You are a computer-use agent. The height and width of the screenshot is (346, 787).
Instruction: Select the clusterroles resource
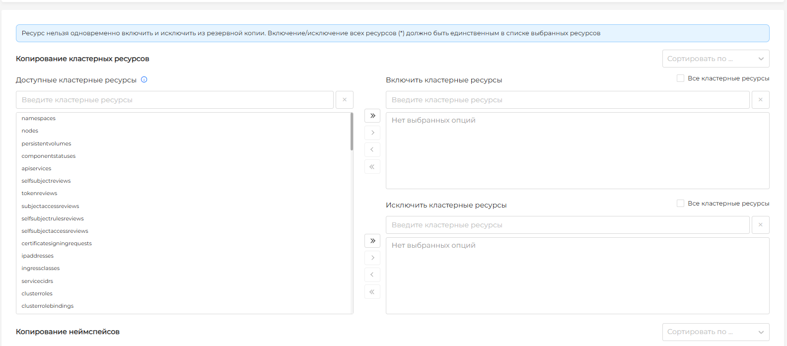coord(183,293)
